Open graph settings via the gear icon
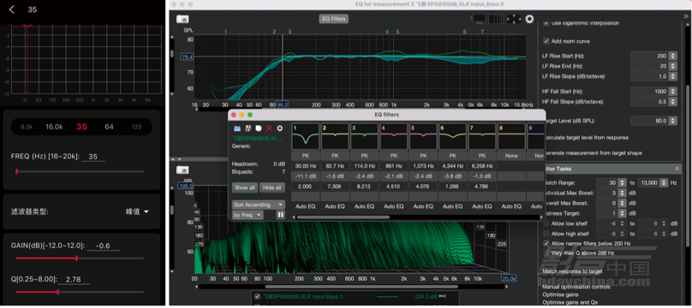 (529, 19)
